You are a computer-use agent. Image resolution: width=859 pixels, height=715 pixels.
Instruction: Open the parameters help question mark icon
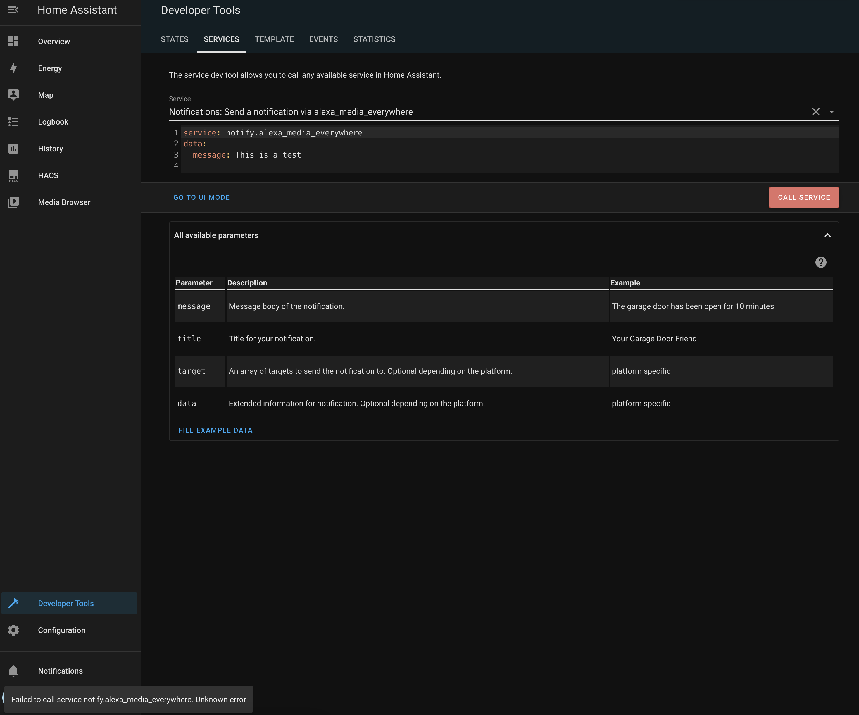(x=821, y=262)
